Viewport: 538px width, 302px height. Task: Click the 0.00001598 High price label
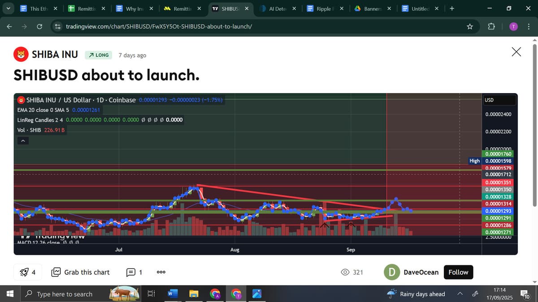[499, 161]
